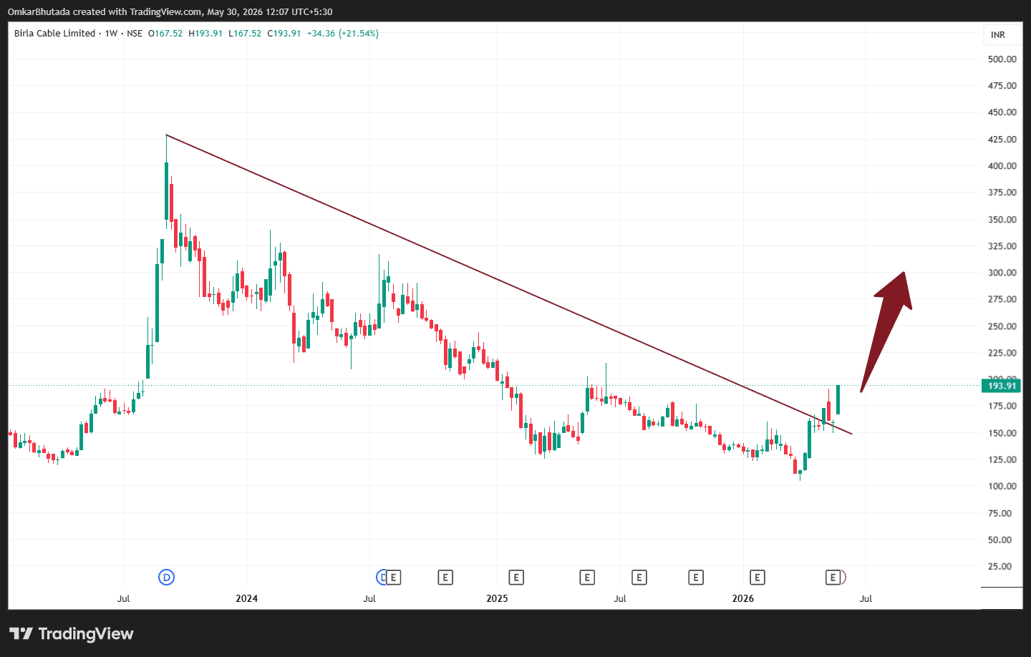
Task: Click the NSE exchange label in legend
Action: pos(135,34)
